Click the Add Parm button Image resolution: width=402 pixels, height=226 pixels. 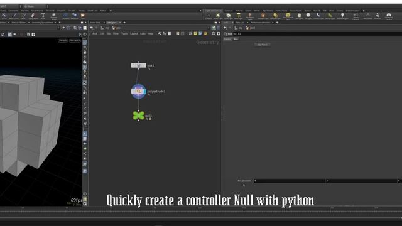point(263,45)
